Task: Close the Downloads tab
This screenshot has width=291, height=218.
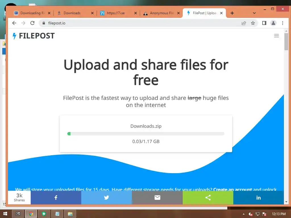Action: pyautogui.click(x=92, y=13)
